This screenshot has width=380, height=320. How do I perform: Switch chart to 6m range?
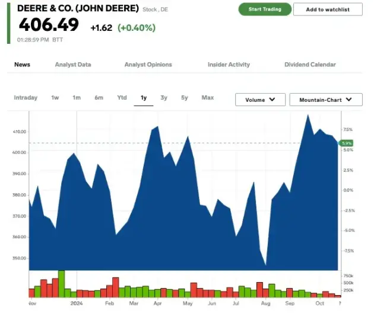coord(99,98)
